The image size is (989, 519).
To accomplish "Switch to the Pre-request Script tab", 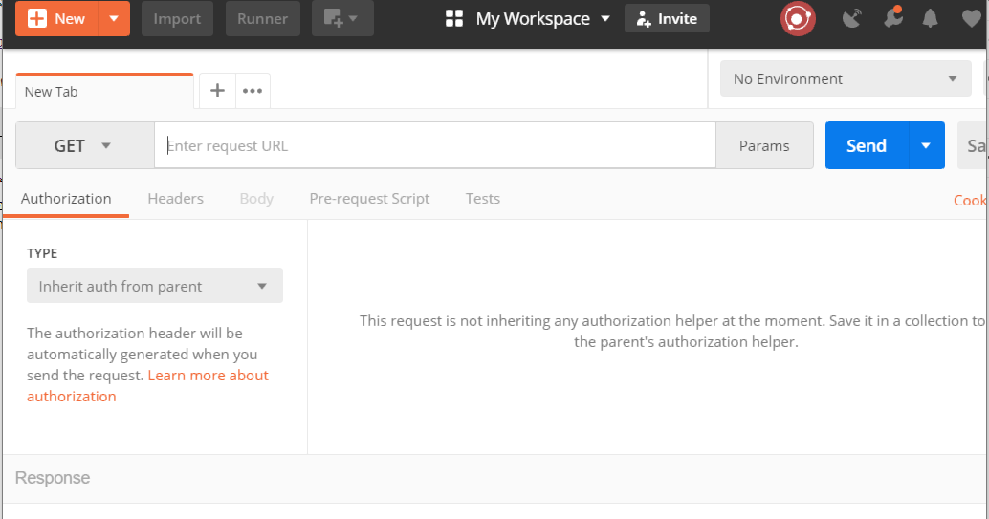I will click(369, 199).
